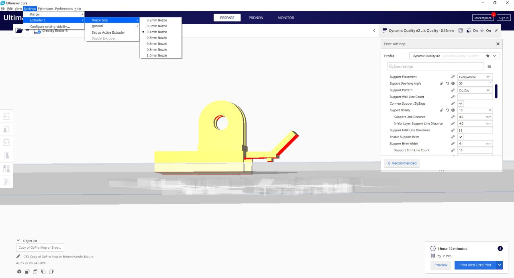This screenshot has height=278, width=514.
Task: Select 0.3mm Nozzle option
Action: (x=161, y=26)
